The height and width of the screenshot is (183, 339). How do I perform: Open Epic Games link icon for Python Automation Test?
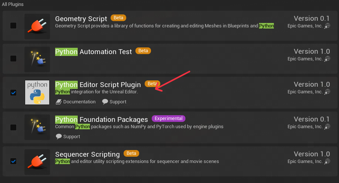[327, 59]
